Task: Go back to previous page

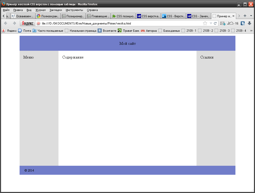Action: pyautogui.click(x=6, y=23)
